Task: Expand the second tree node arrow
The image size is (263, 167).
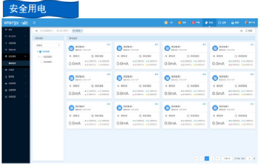Action: [39, 57]
